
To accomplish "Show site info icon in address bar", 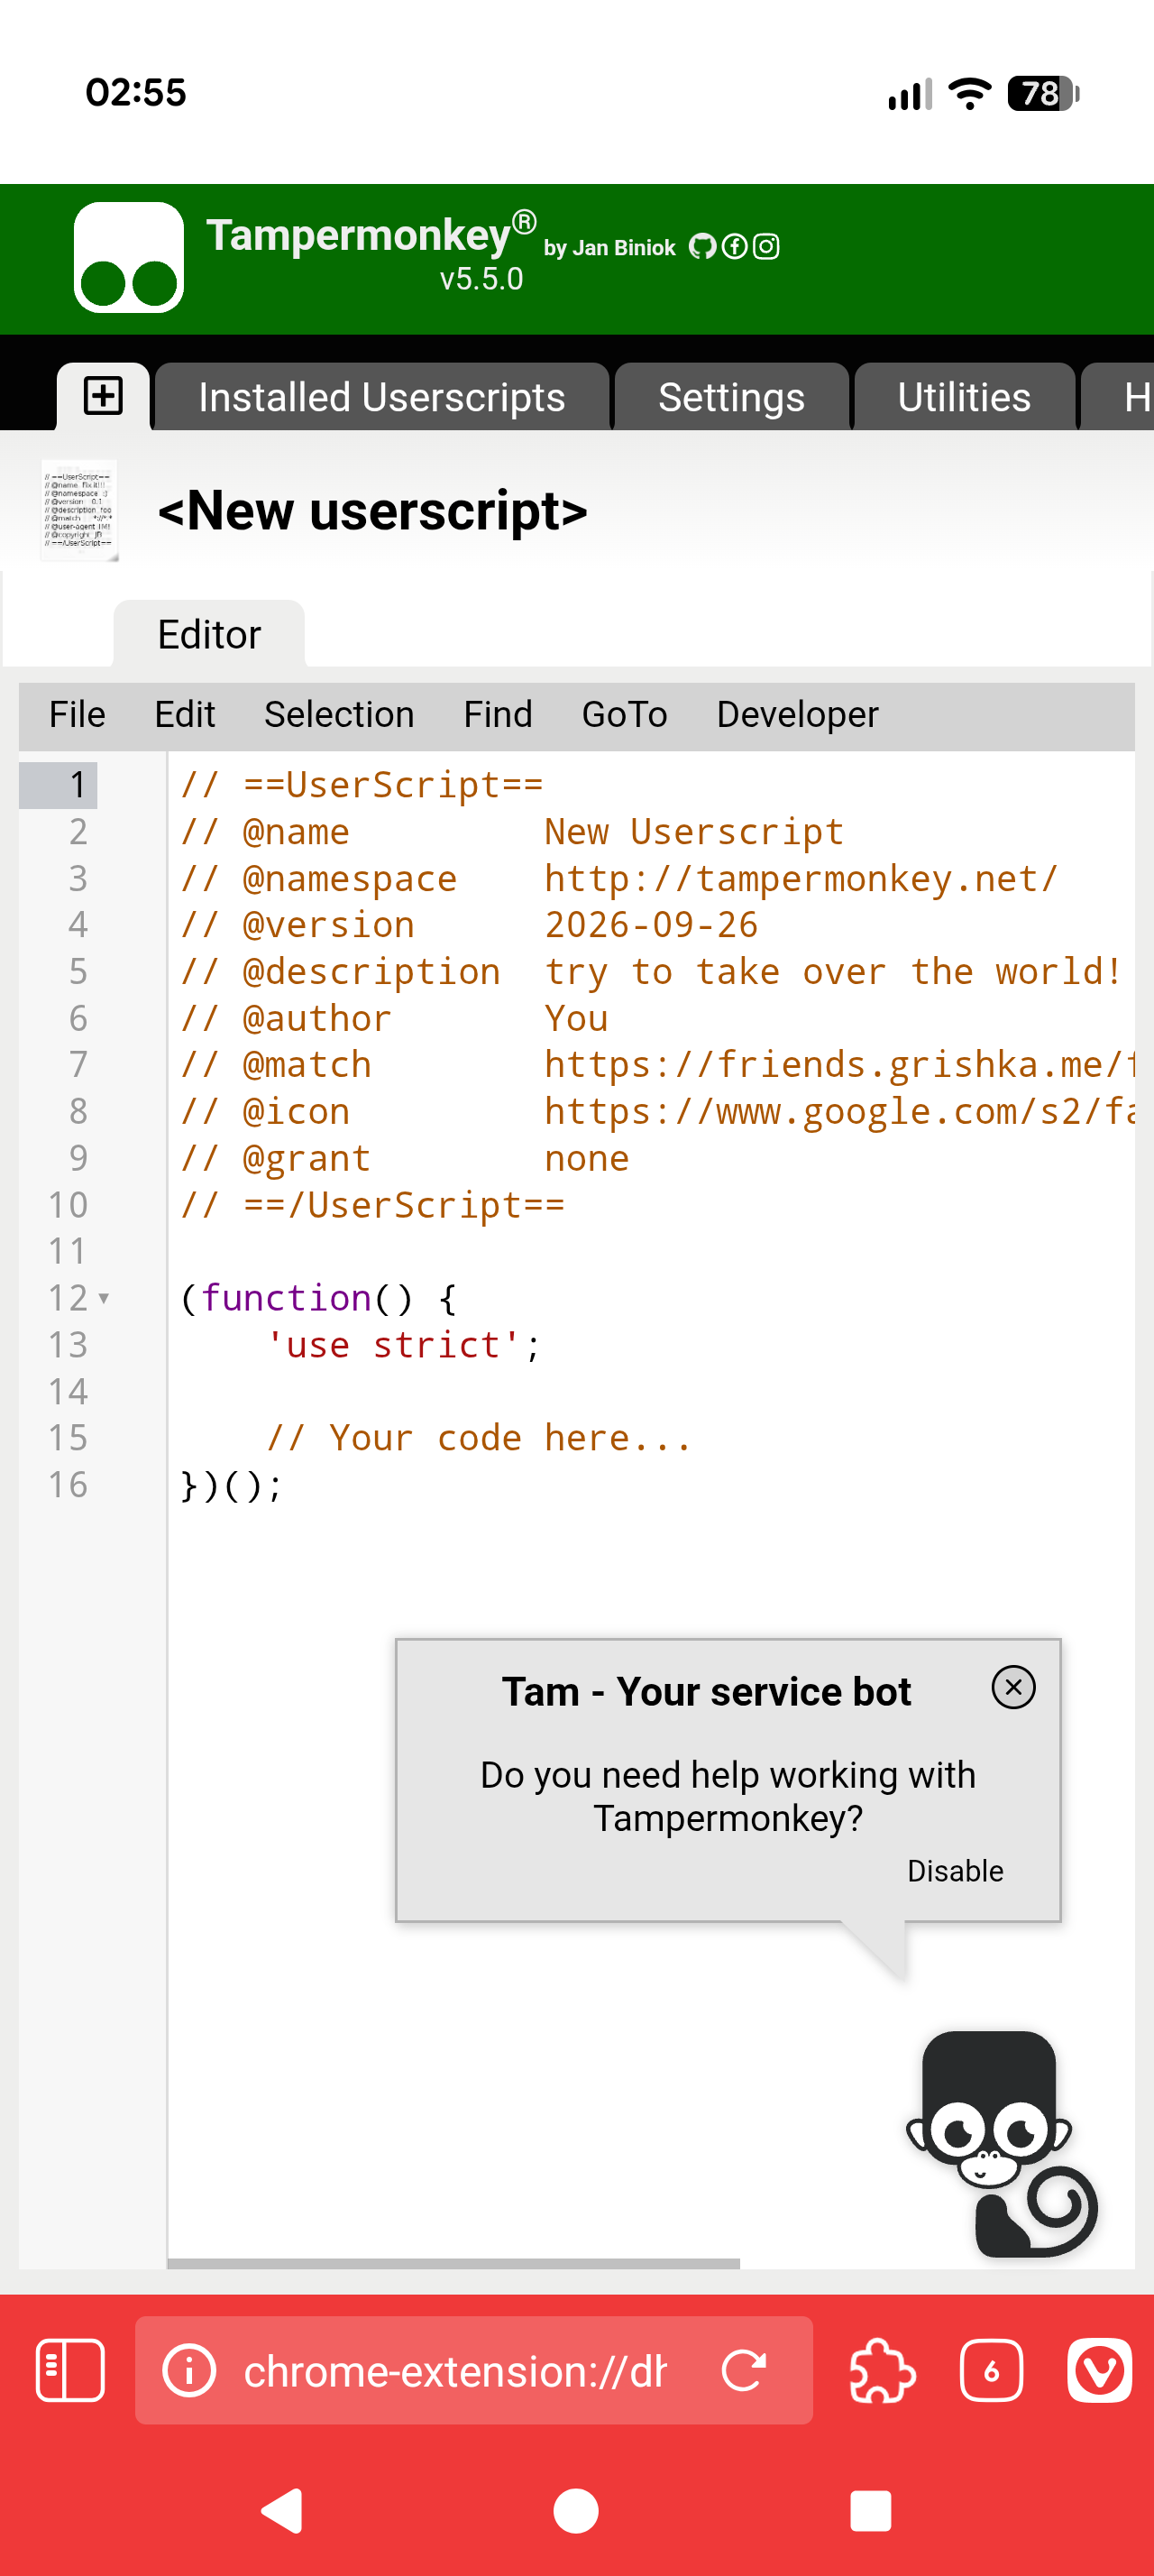I will pos(188,2370).
